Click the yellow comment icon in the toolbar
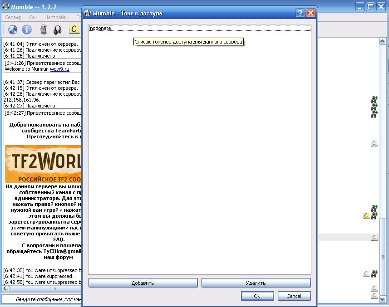Screen dimensions: 389x307 point(74,29)
